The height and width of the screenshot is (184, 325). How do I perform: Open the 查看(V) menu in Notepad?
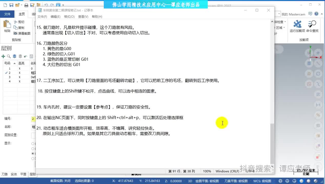point(83,17)
